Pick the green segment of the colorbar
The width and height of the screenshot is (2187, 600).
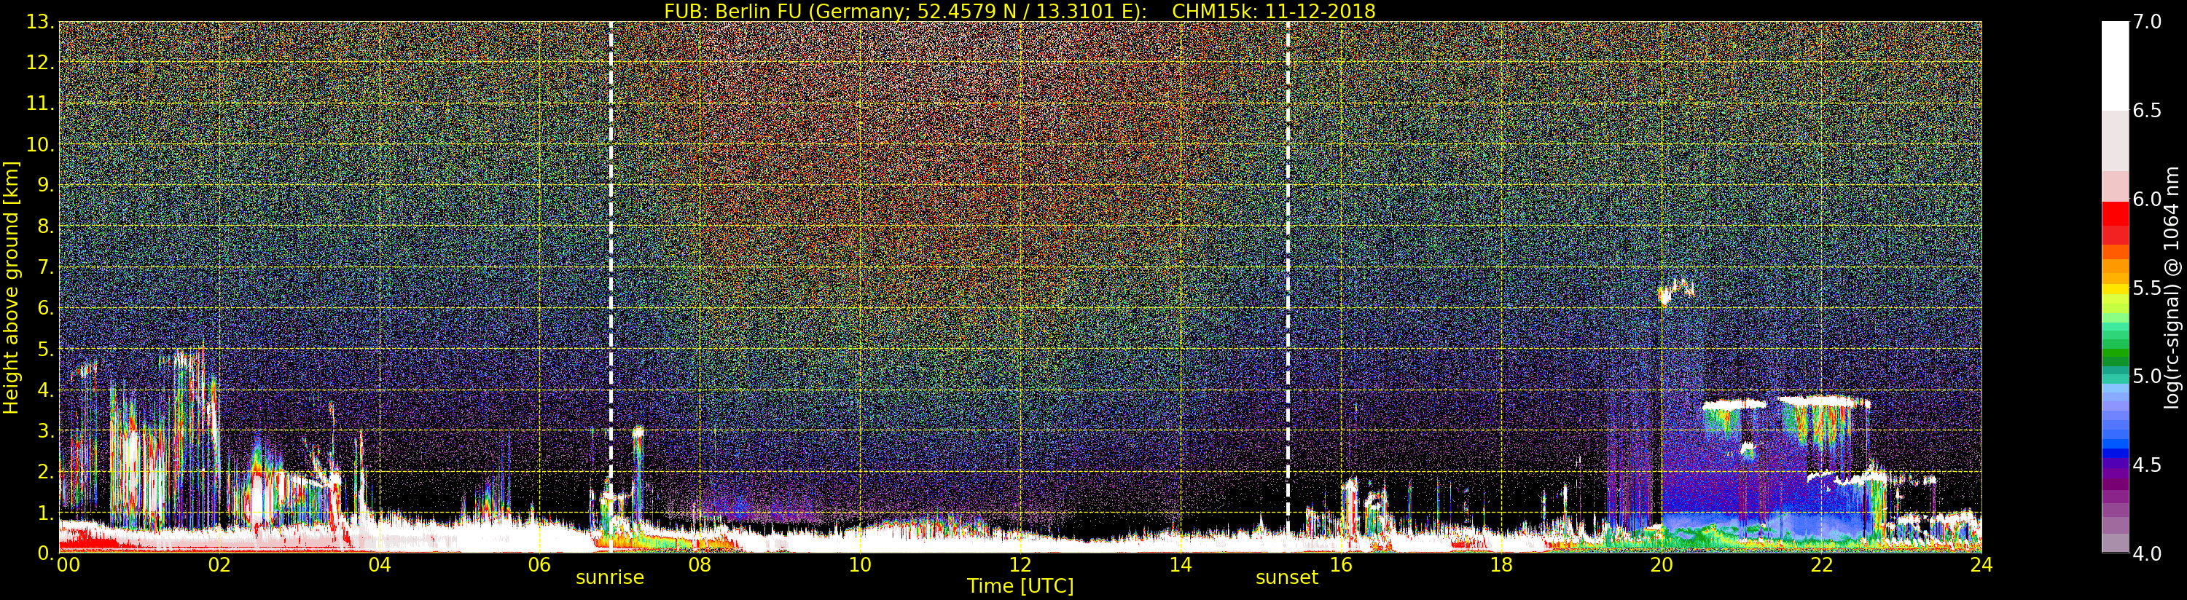tap(2115, 355)
